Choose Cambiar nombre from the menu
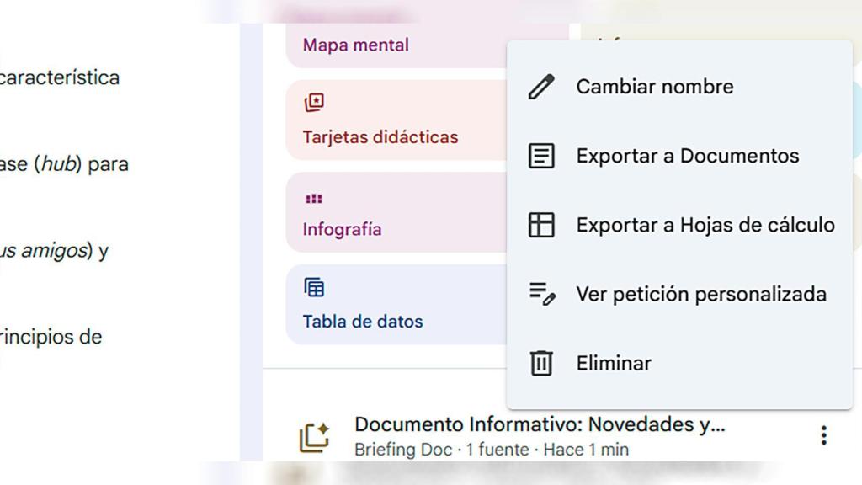Image resolution: width=862 pixels, height=485 pixels. click(655, 85)
